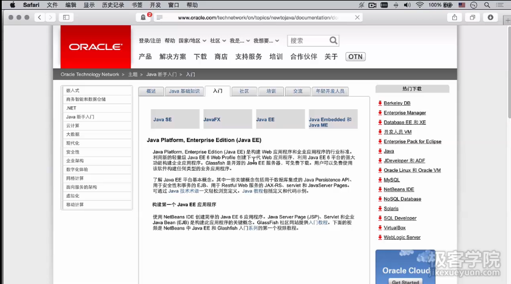Click the red download arrow beside VirtualBox
The height and width of the screenshot is (284, 511).
click(x=380, y=228)
